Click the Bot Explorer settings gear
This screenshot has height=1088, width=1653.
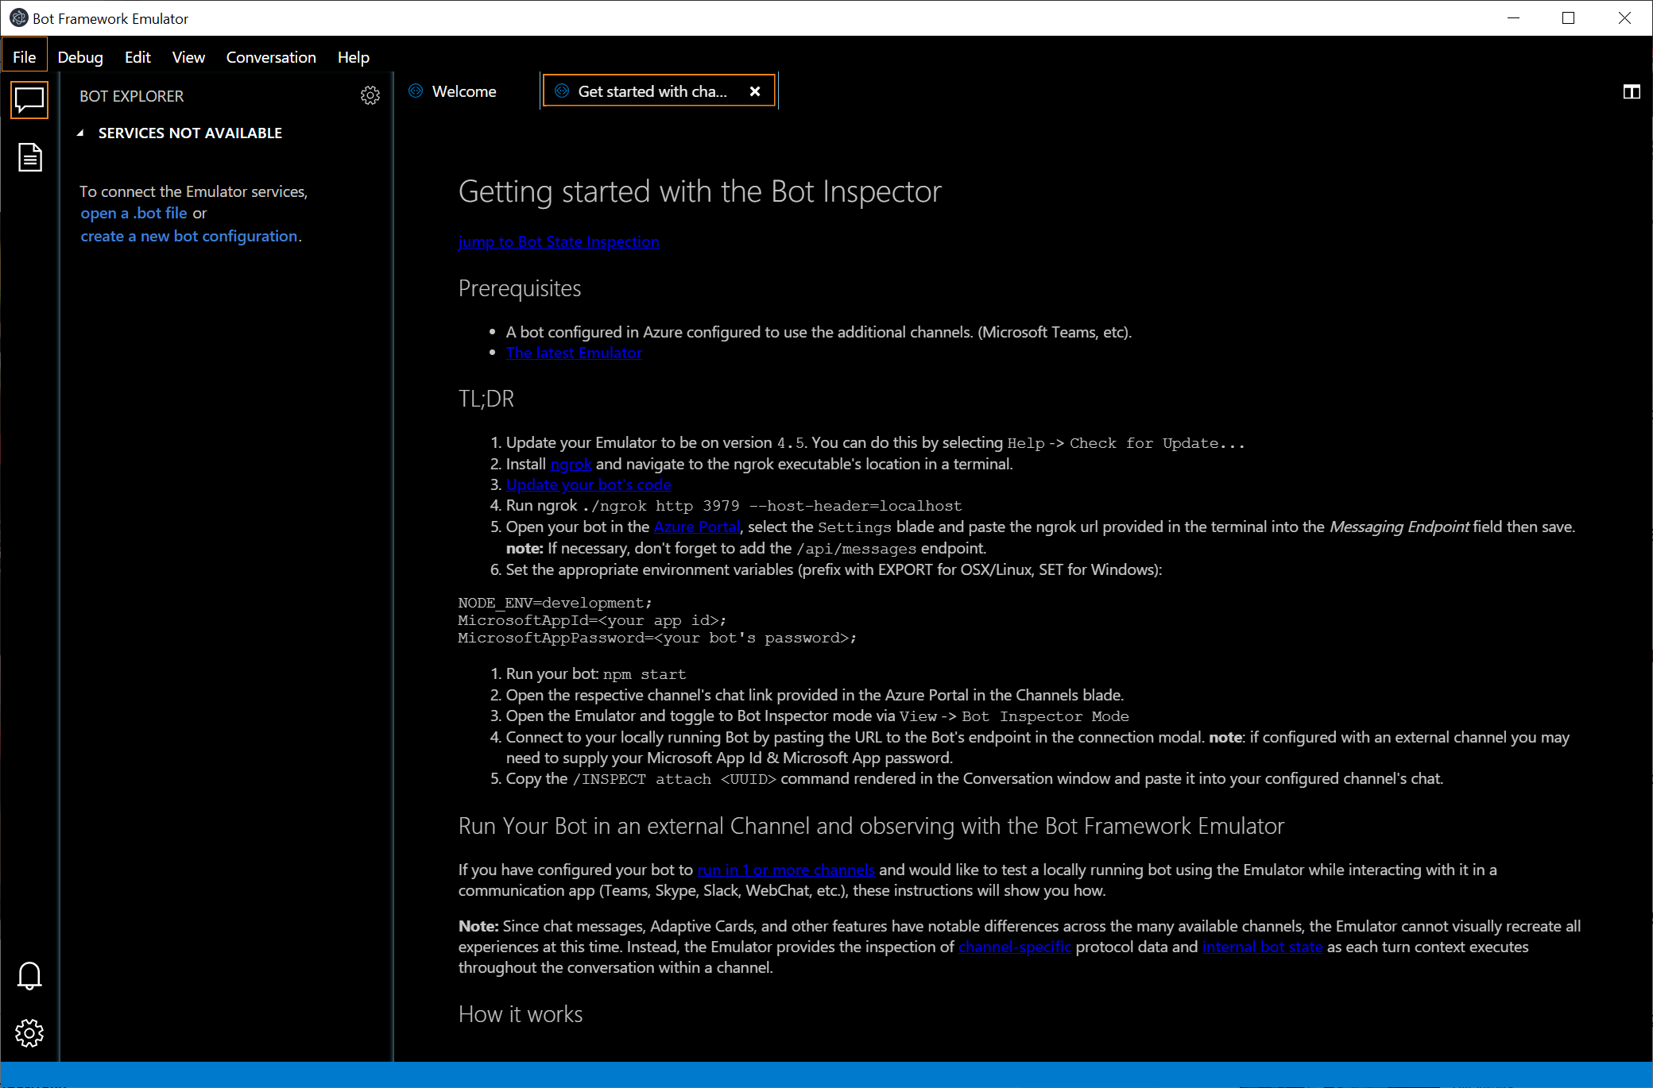tap(370, 95)
